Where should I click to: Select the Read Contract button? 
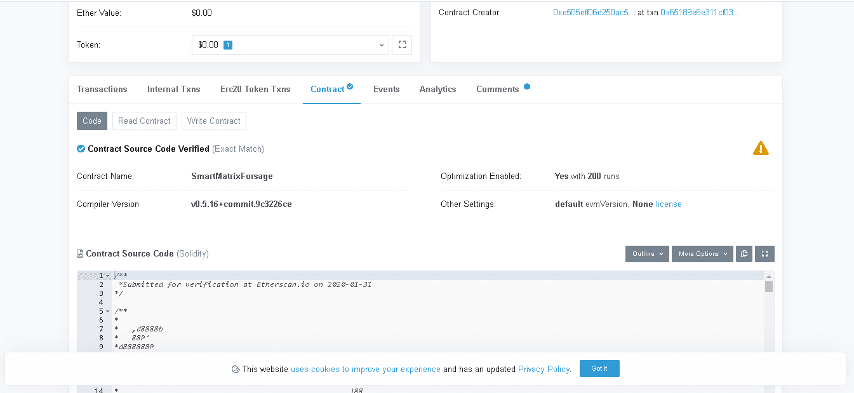144,121
